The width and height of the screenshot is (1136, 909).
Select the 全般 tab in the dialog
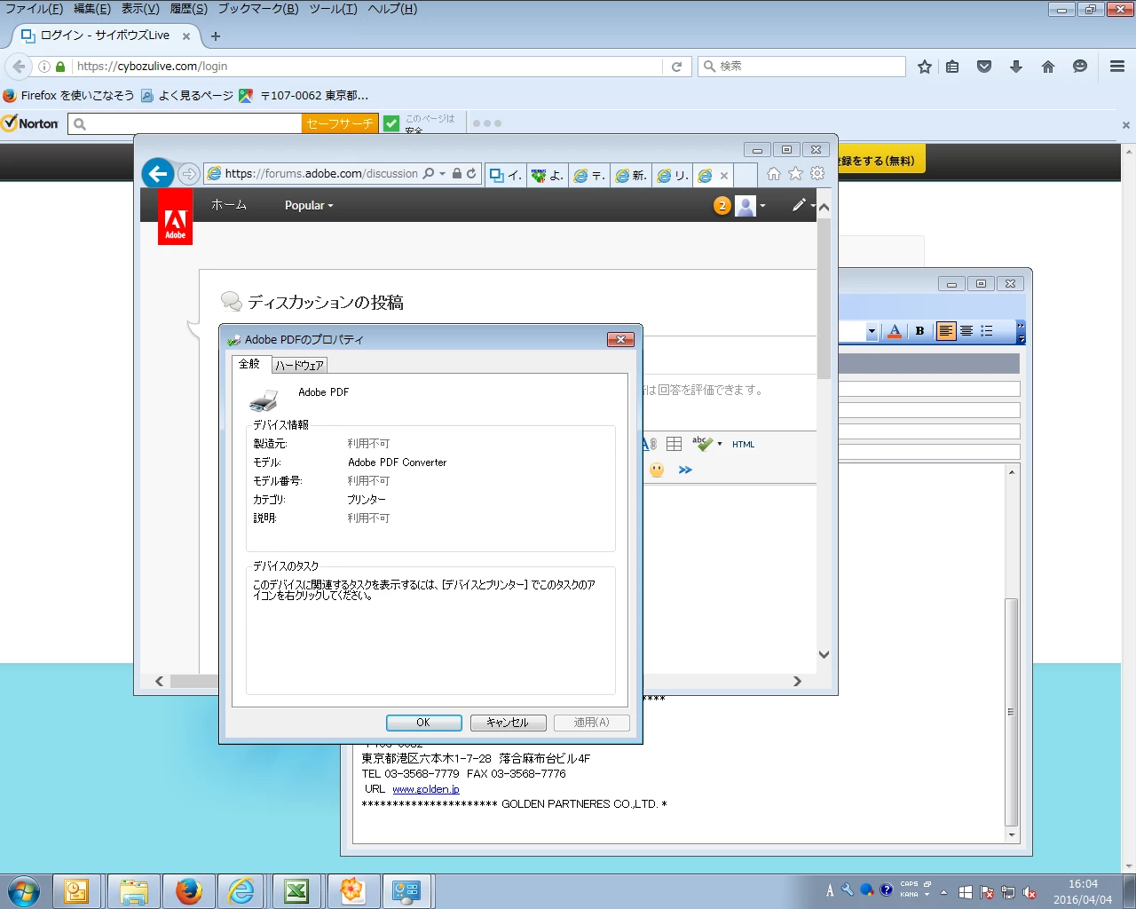pyautogui.click(x=249, y=364)
